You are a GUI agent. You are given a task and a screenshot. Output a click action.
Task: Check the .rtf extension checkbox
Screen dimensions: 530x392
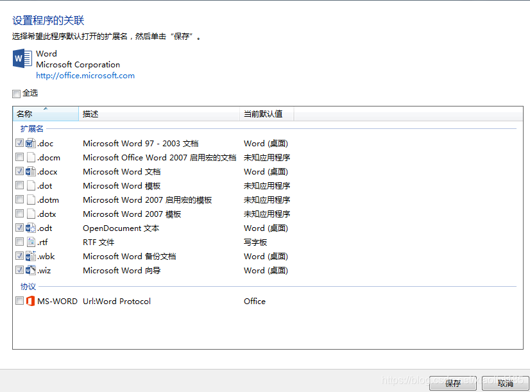pyautogui.click(x=19, y=242)
